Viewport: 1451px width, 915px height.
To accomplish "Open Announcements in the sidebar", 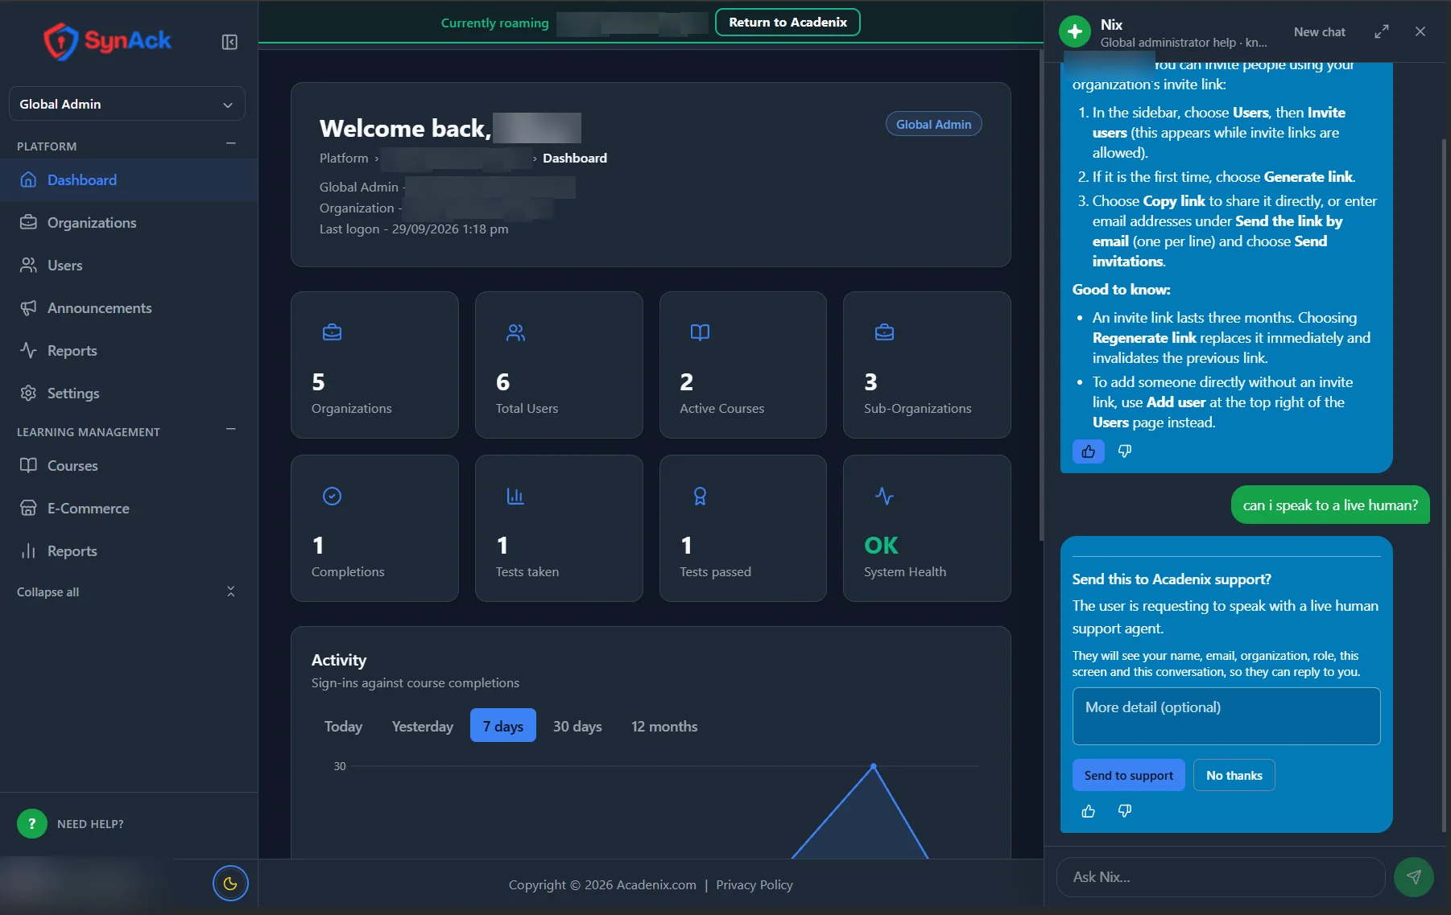I will (x=129, y=307).
